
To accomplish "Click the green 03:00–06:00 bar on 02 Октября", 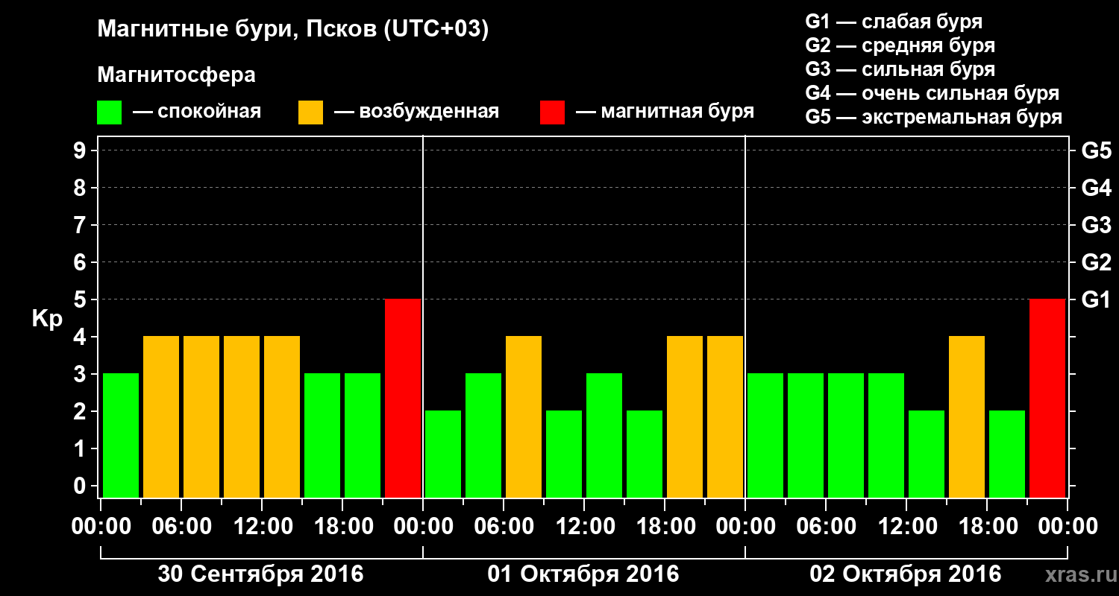I will click(x=806, y=435).
